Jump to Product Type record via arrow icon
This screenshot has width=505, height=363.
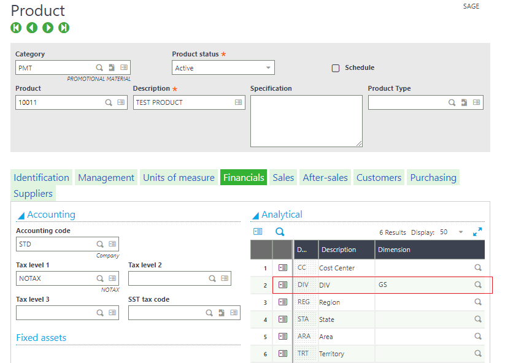[x=464, y=102]
